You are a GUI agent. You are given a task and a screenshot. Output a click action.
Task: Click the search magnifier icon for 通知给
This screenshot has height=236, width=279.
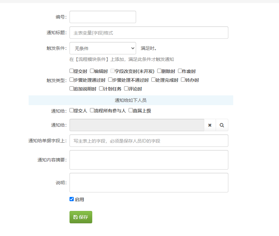pos(222,125)
